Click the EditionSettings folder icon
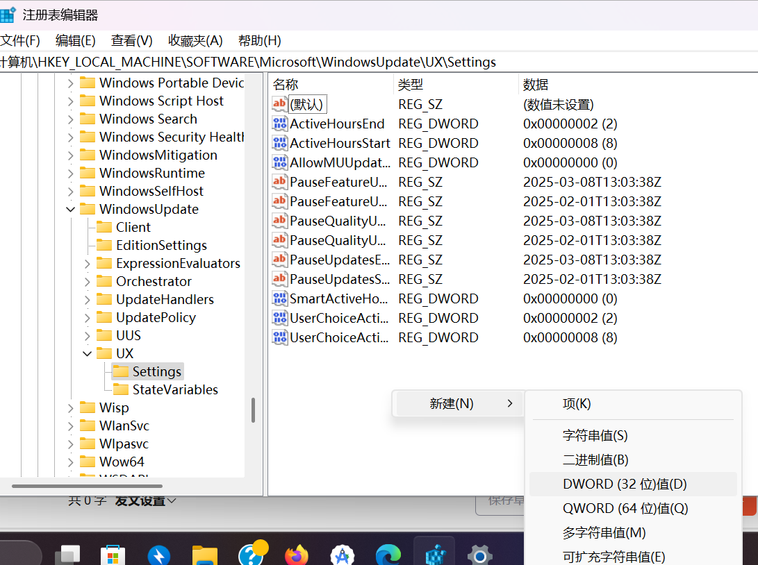This screenshot has width=758, height=565. click(104, 245)
